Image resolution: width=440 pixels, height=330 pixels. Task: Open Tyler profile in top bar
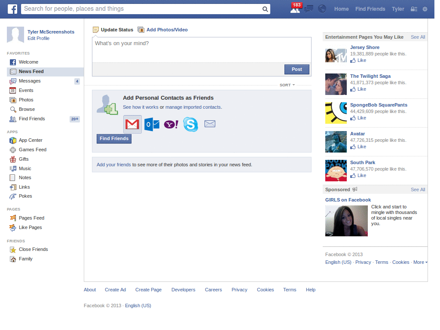click(x=398, y=9)
